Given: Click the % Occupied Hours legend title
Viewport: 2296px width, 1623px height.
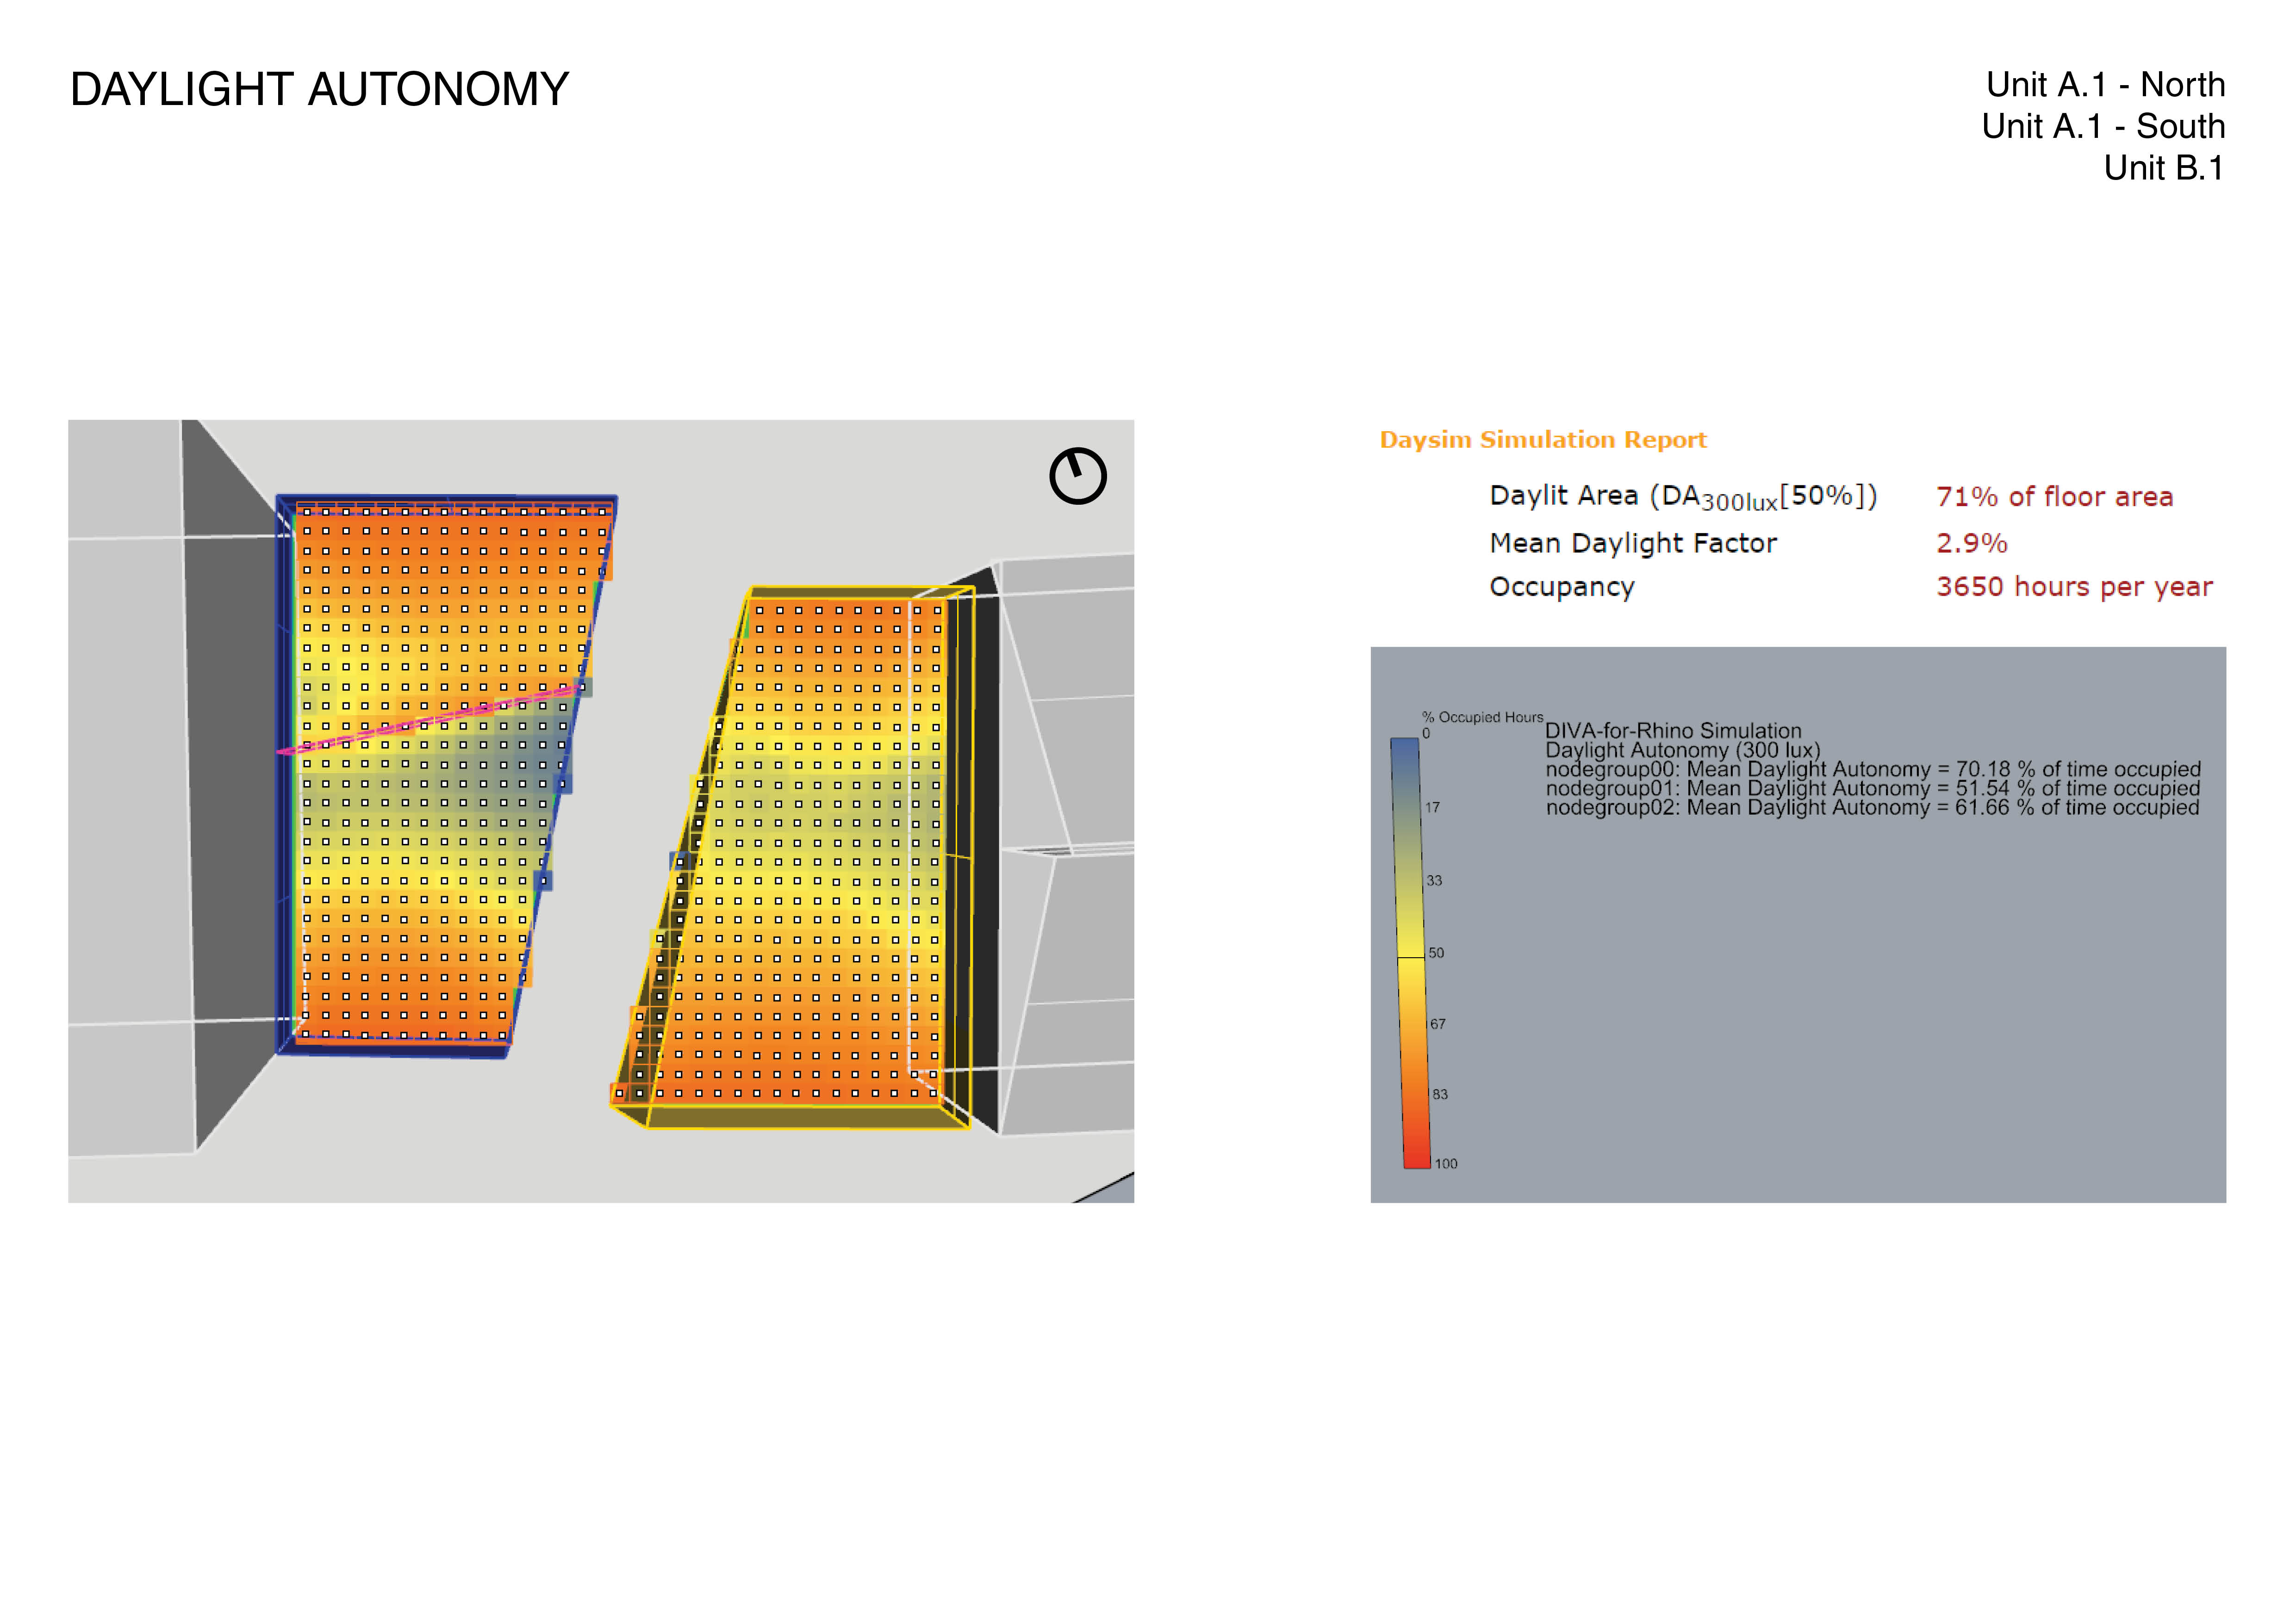Looking at the screenshot, I should (1482, 718).
